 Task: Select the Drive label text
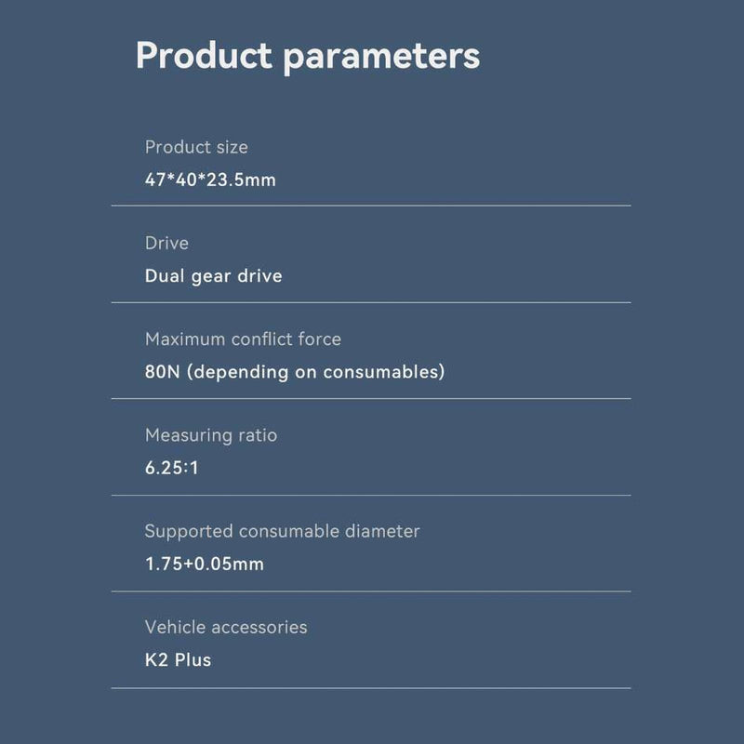point(166,243)
